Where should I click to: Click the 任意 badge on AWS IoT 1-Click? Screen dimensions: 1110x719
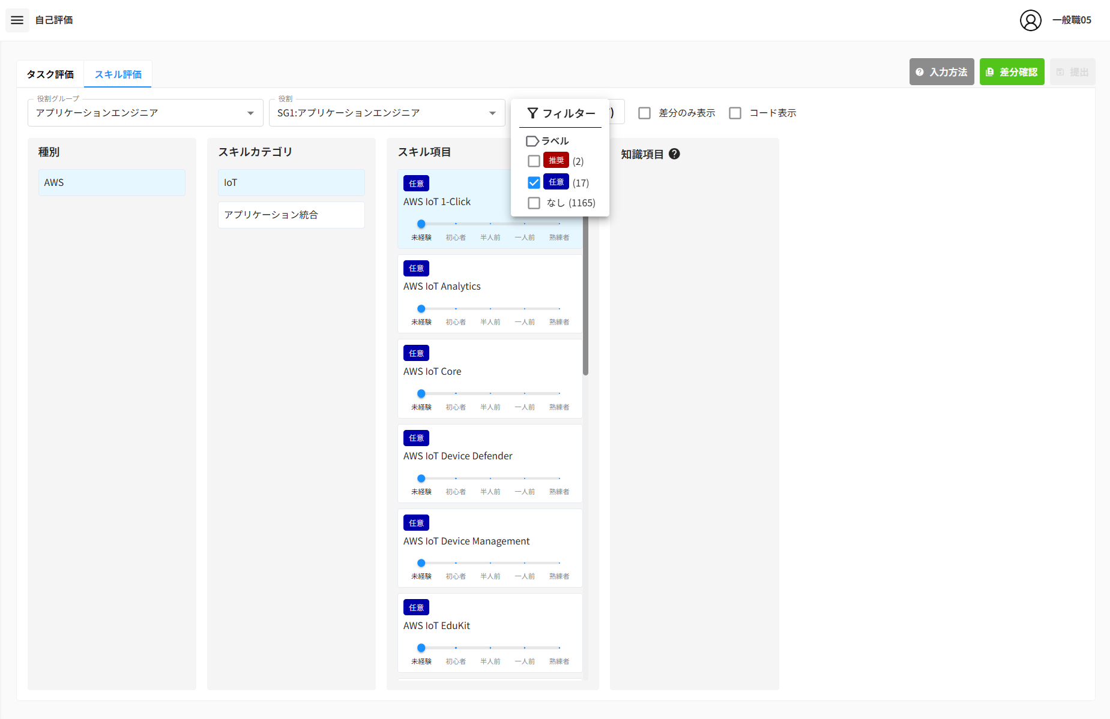416,183
